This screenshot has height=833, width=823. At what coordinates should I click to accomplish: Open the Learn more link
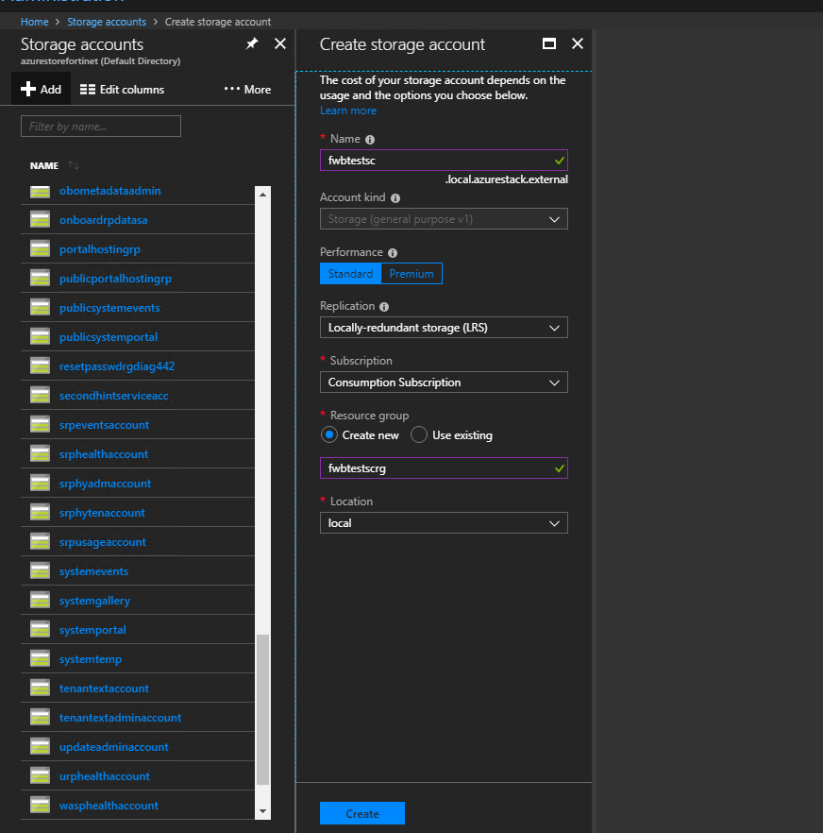[347, 110]
